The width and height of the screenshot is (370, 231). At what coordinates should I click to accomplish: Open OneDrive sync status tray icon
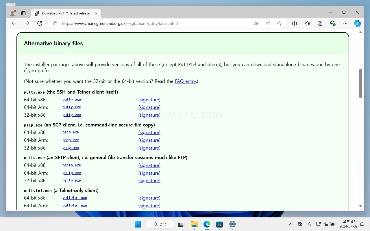[x=300, y=224]
